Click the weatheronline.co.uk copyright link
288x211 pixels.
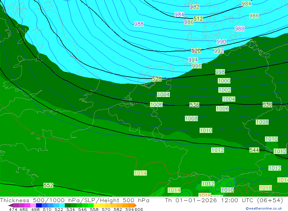click(264, 208)
